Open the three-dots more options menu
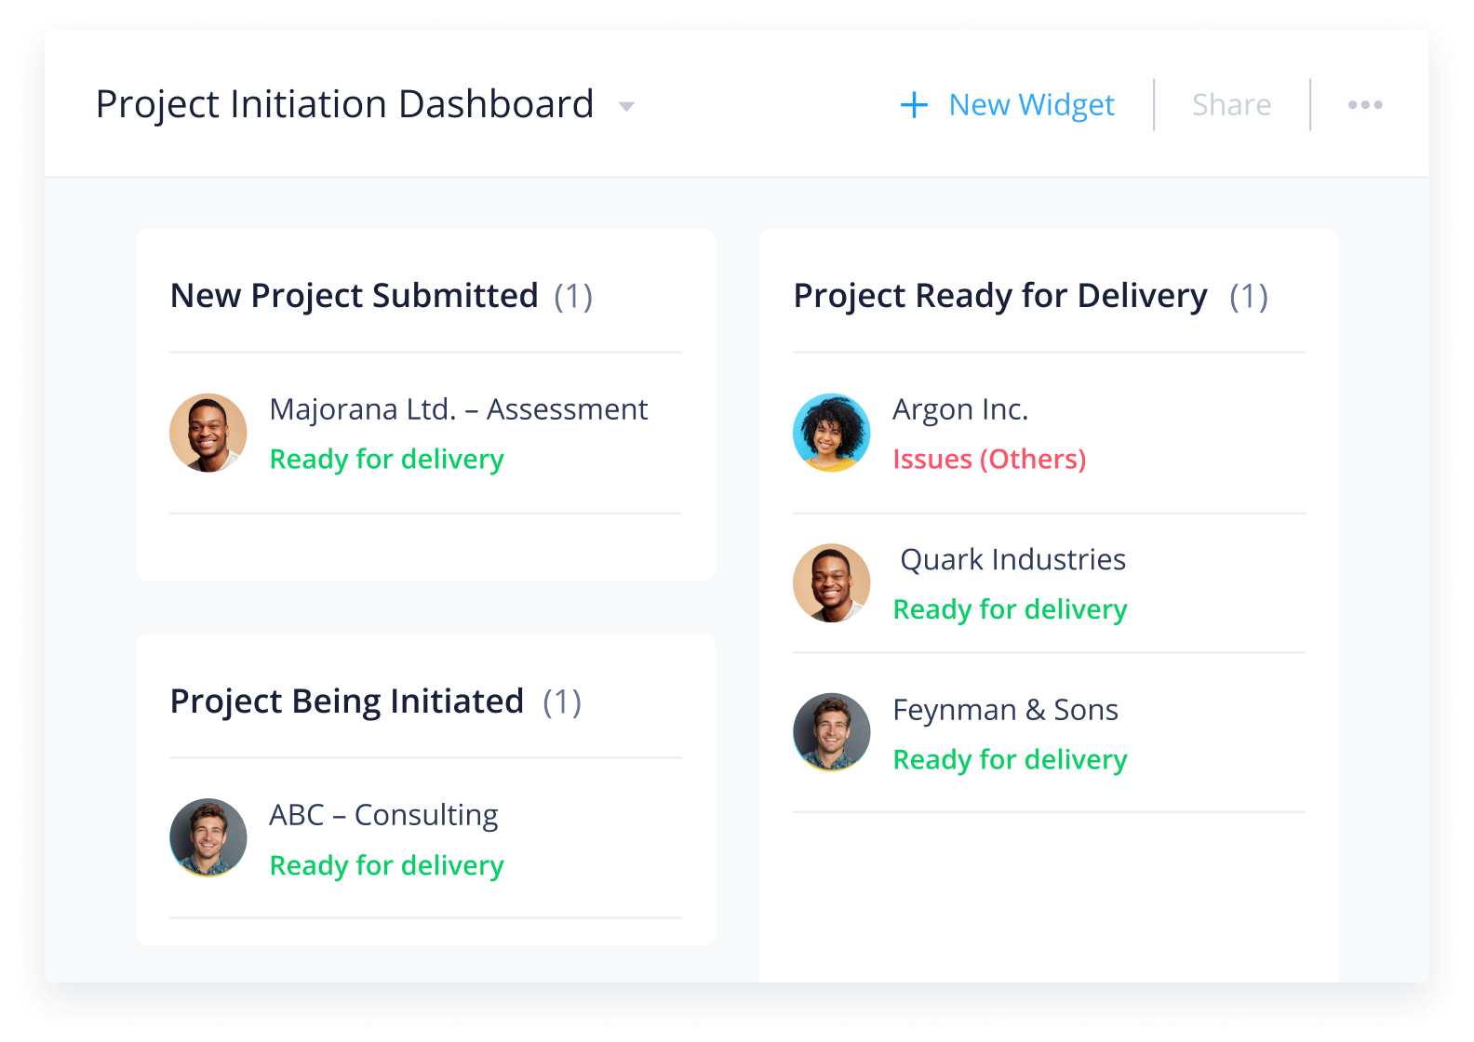The height and width of the screenshot is (1042, 1474). tap(1365, 105)
